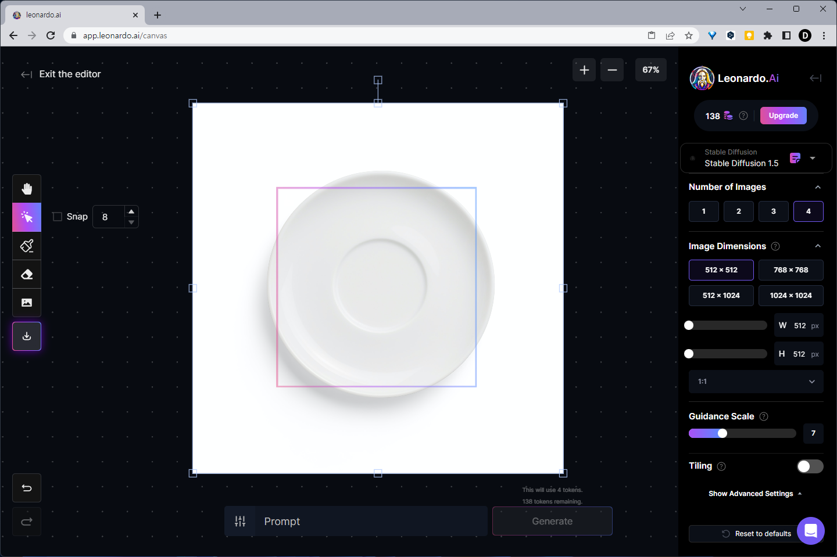The height and width of the screenshot is (557, 837).
Task: Click Exit the editor
Action: click(61, 74)
